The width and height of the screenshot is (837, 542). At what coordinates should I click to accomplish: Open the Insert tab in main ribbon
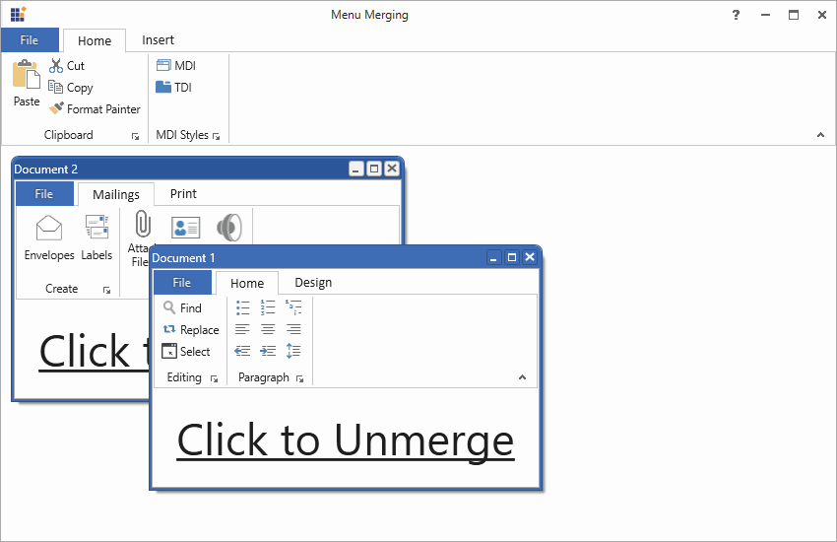pos(158,40)
